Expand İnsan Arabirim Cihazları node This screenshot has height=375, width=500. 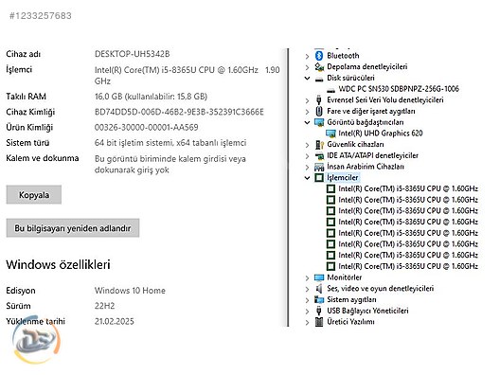[307, 167]
